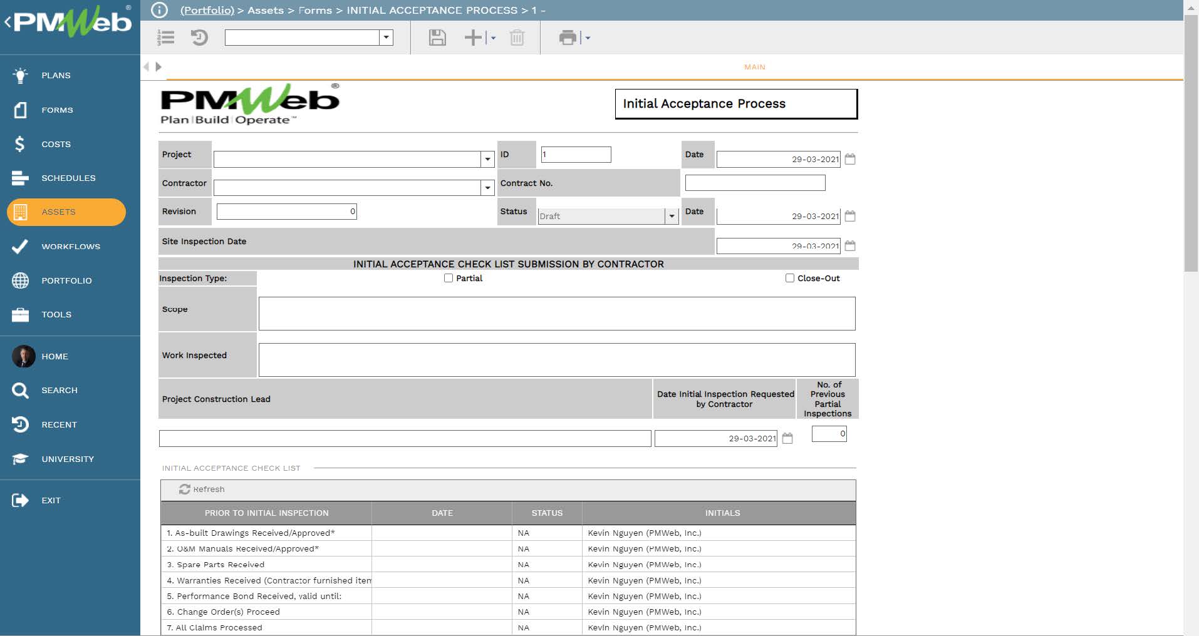Image resolution: width=1199 pixels, height=636 pixels.
Task: Open calendar for top Date field
Action: coord(850,159)
